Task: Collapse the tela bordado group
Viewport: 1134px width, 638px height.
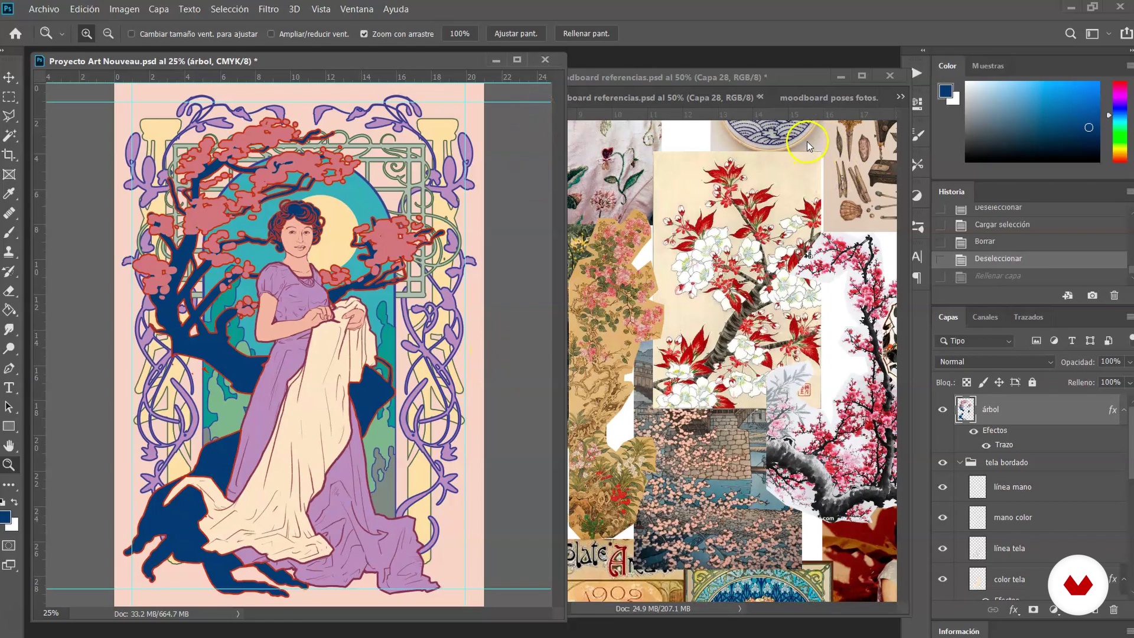Action: click(960, 463)
